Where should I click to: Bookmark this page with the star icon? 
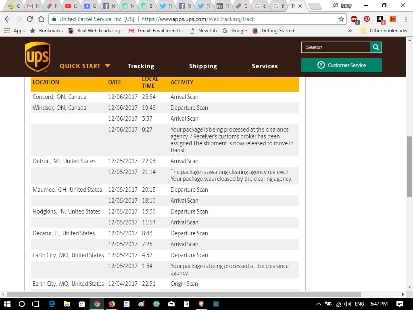pyautogui.click(x=341, y=19)
